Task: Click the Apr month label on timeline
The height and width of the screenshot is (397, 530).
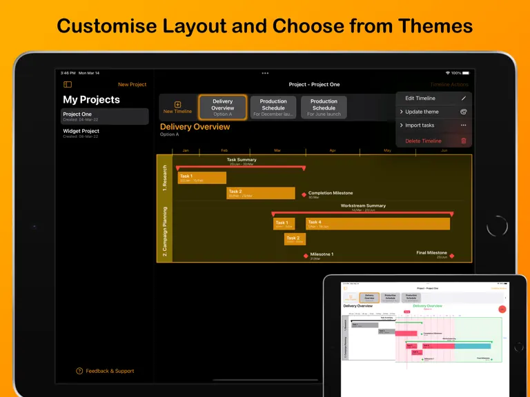Action: pos(333,150)
